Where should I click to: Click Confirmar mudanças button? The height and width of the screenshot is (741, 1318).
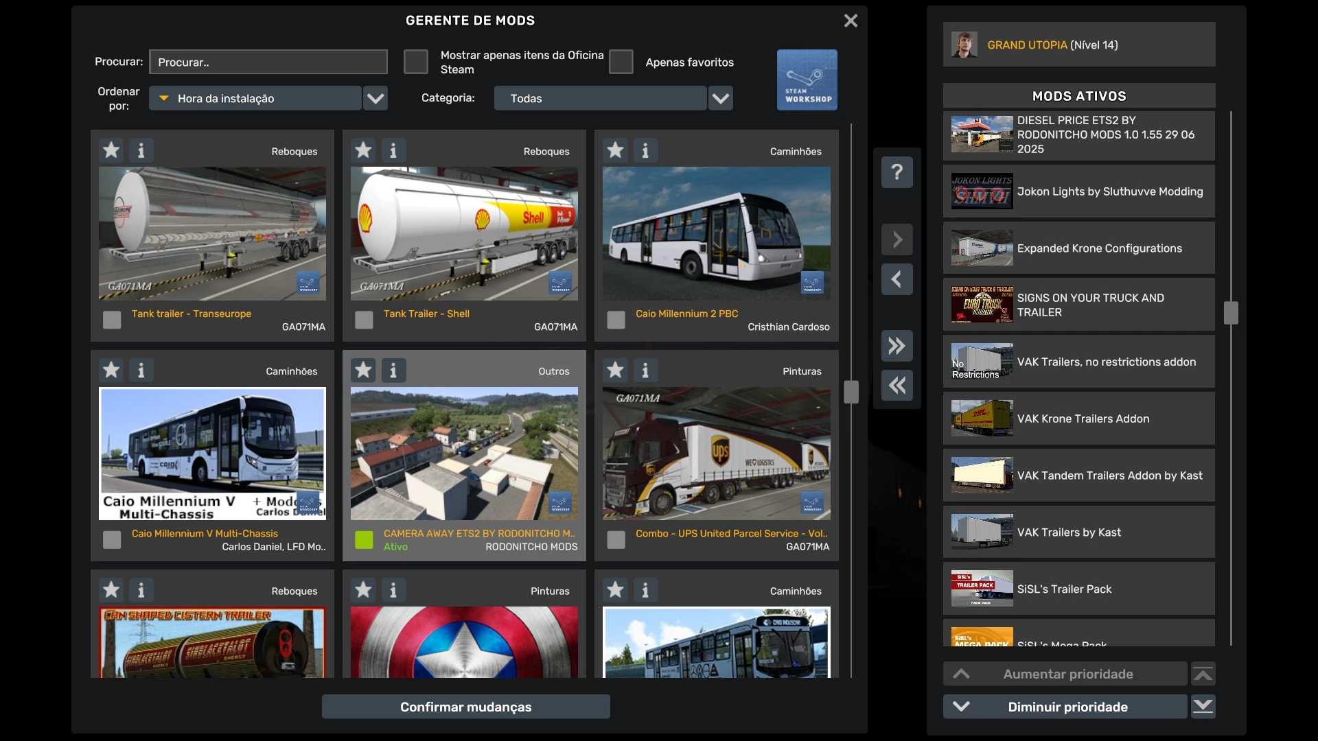465,707
